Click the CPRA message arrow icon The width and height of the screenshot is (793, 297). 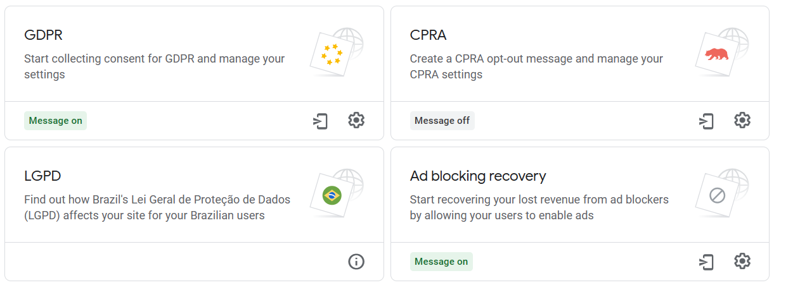point(707,121)
